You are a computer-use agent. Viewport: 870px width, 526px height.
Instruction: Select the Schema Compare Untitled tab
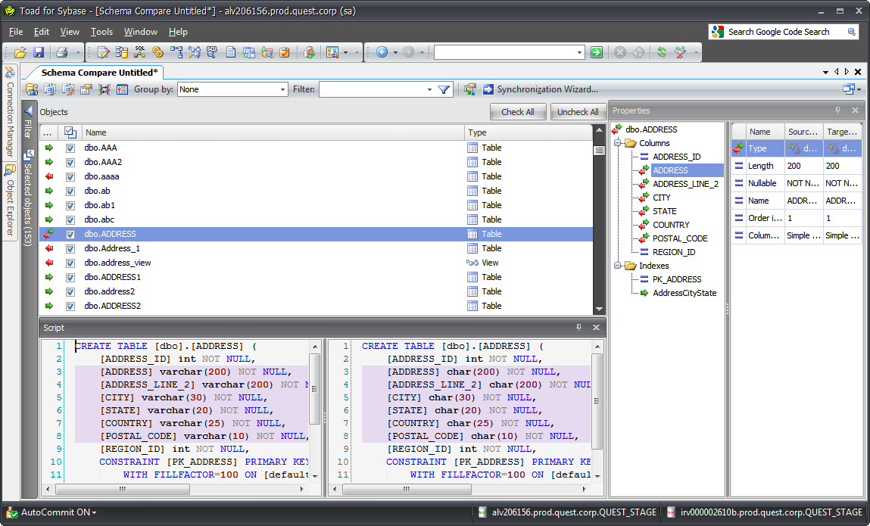(99, 73)
